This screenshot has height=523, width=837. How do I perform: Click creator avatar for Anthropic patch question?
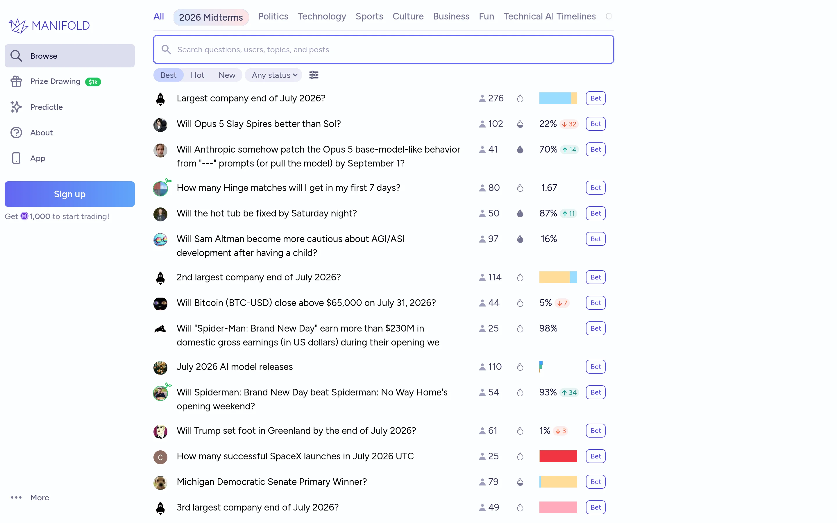click(x=160, y=150)
